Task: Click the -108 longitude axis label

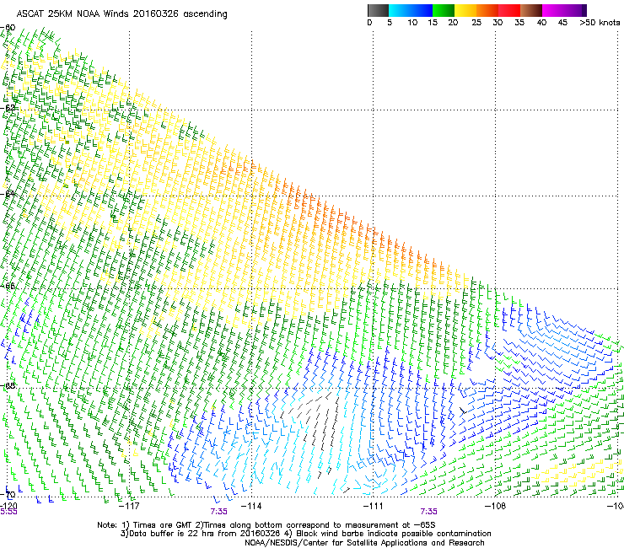Action: (495, 506)
